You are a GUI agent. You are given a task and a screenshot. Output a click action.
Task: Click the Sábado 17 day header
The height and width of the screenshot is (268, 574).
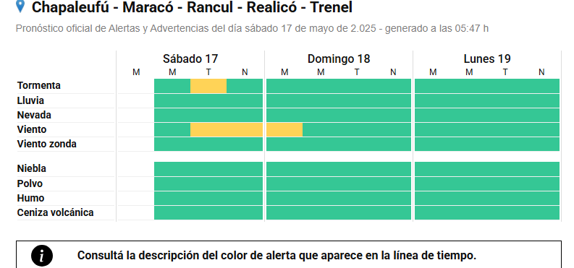190,59
